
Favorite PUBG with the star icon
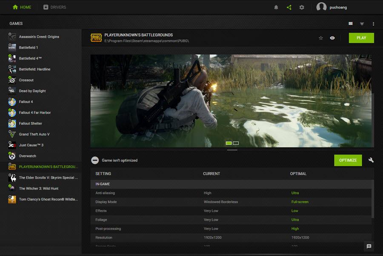[321, 38]
